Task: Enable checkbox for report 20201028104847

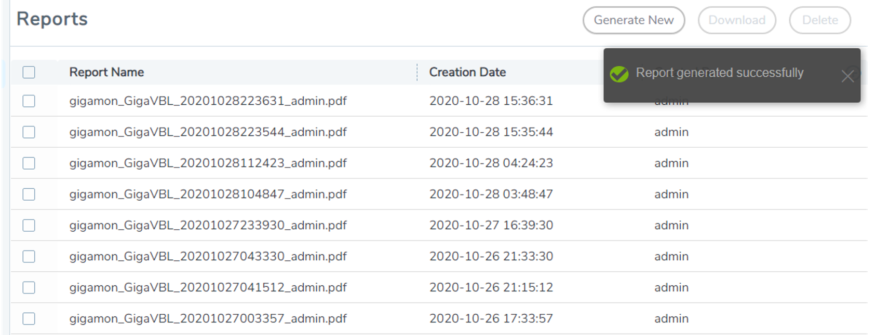Action: (x=29, y=194)
